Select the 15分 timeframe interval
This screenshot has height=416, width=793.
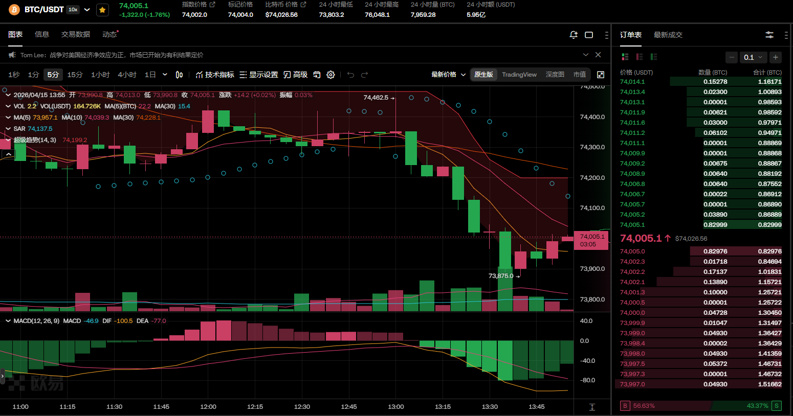(x=75, y=75)
